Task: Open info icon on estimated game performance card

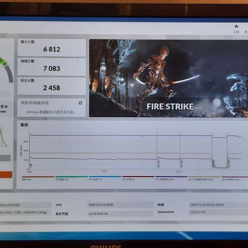Action: (x=80, y=103)
